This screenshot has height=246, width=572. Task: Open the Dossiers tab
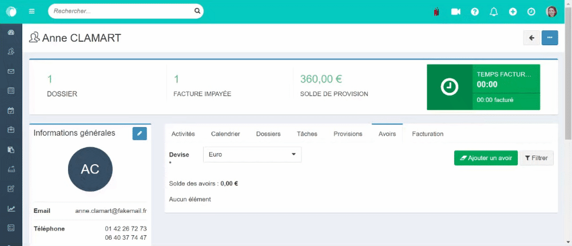pos(268,134)
